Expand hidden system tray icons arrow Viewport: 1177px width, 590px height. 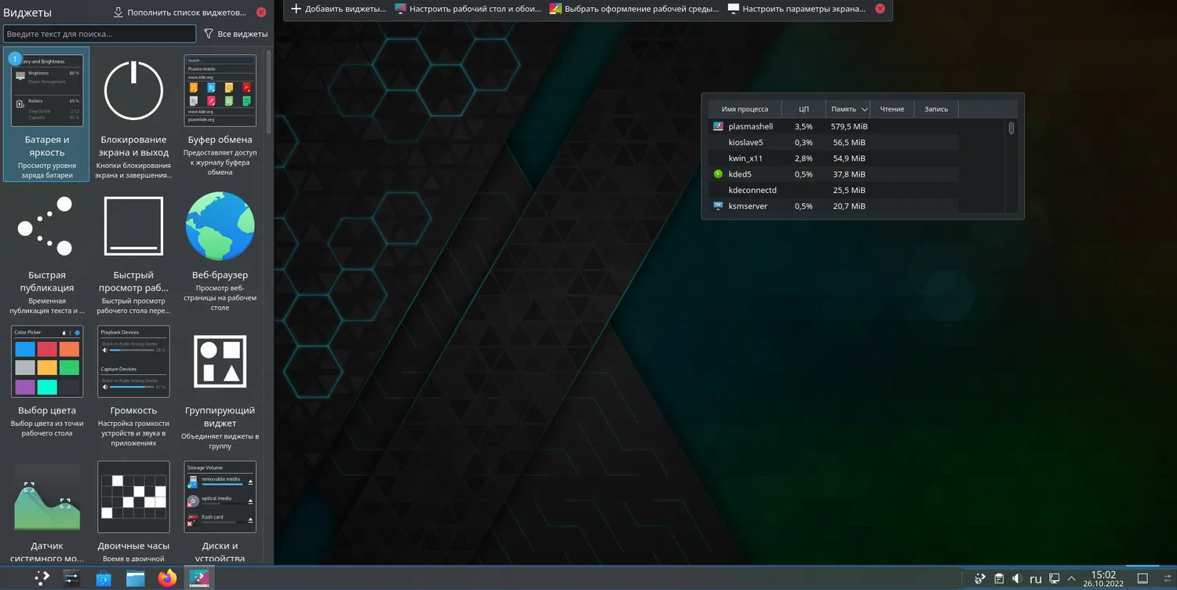1072,579
